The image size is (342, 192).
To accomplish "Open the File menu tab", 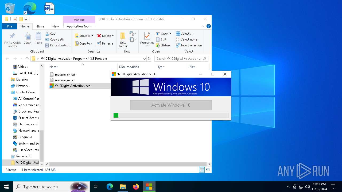I will click(x=10, y=26).
